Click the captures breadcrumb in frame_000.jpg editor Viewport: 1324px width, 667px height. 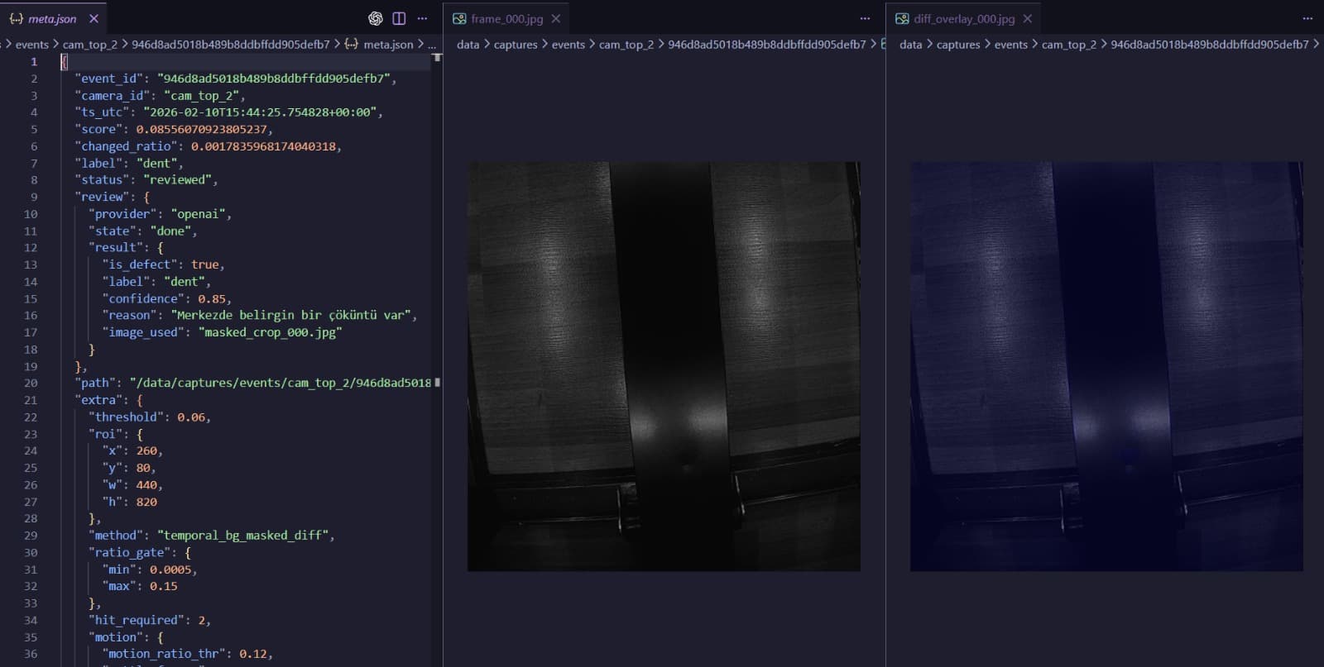pyautogui.click(x=516, y=45)
